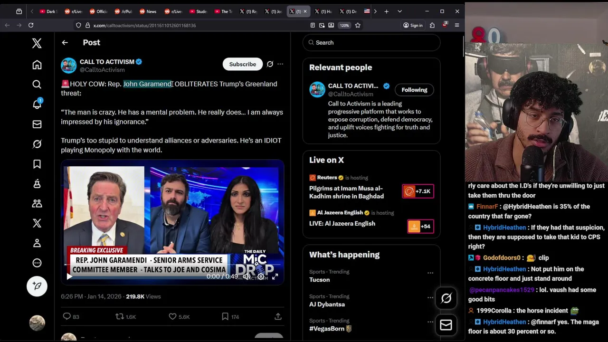Open post's three-dot more menu
The height and width of the screenshot is (342, 608).
(280, 64)
